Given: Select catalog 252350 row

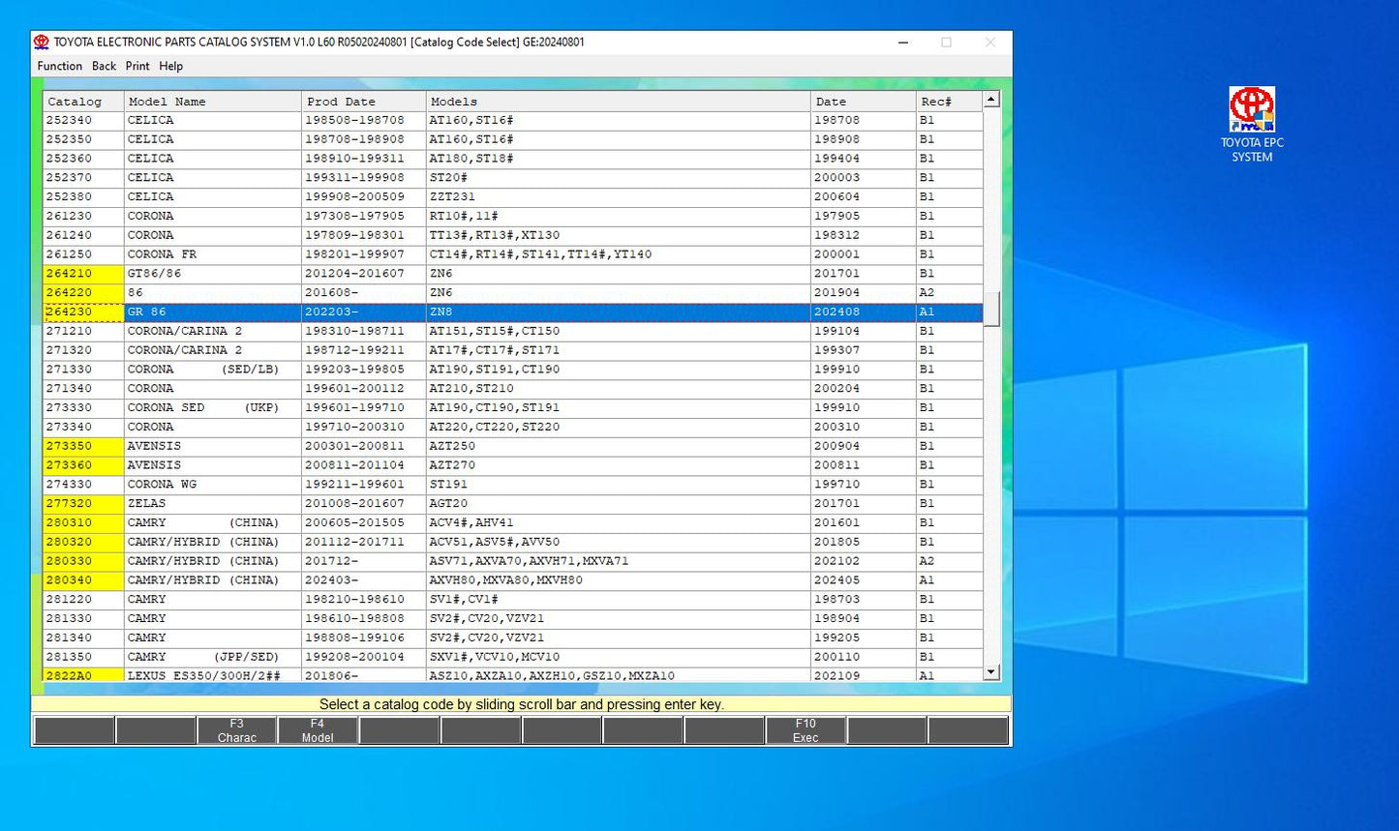Looking at the screenshot, I should [513, 139].
